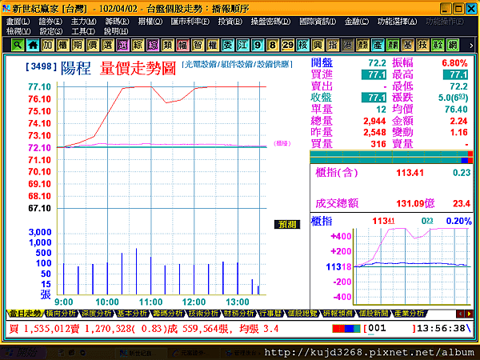Viewport: 480px width, 360px height.
Task: Switch to the 研報預測 tab
Action: [x=338, y=314]
